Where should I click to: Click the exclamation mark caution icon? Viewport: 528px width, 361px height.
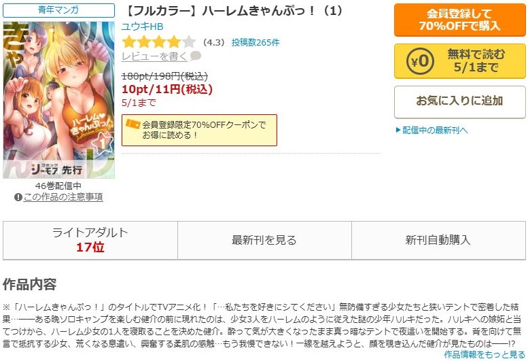pos(18,197)
